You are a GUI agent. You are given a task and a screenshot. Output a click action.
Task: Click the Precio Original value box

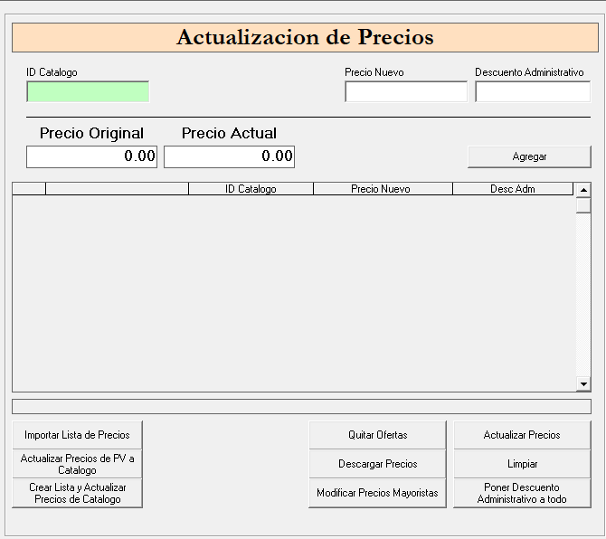tap(91, 156)
